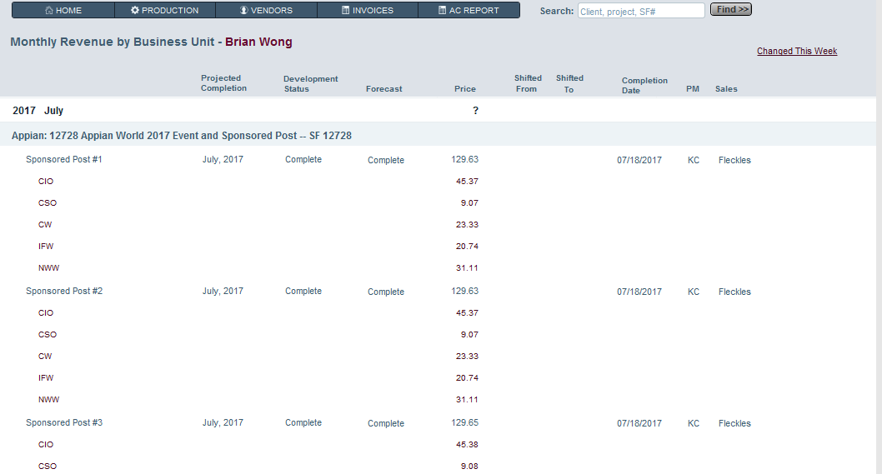Click the Forecast column header
Screen dimensions: 882x474
coord(384,89)
